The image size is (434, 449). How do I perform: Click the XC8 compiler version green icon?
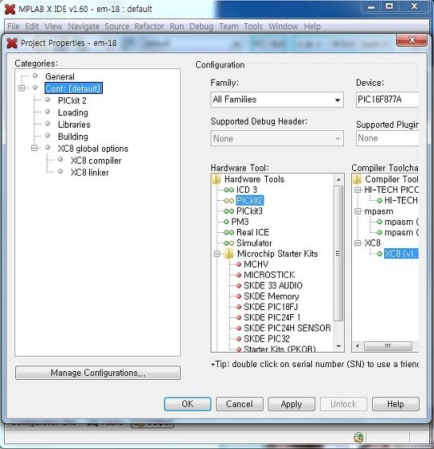pyautogui.click(x=379, y=254)
